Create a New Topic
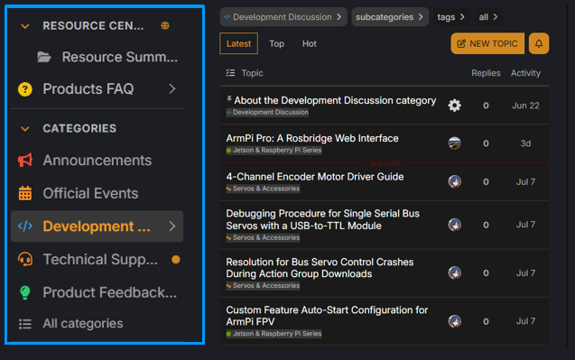575x360 pixels. pyautogui.click(x=487, y=43)
